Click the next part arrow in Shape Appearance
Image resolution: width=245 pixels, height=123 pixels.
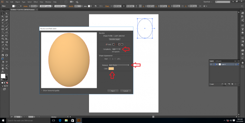(115, 59)
